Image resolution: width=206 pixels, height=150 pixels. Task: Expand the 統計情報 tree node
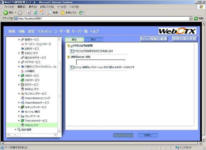click(15, 130)
